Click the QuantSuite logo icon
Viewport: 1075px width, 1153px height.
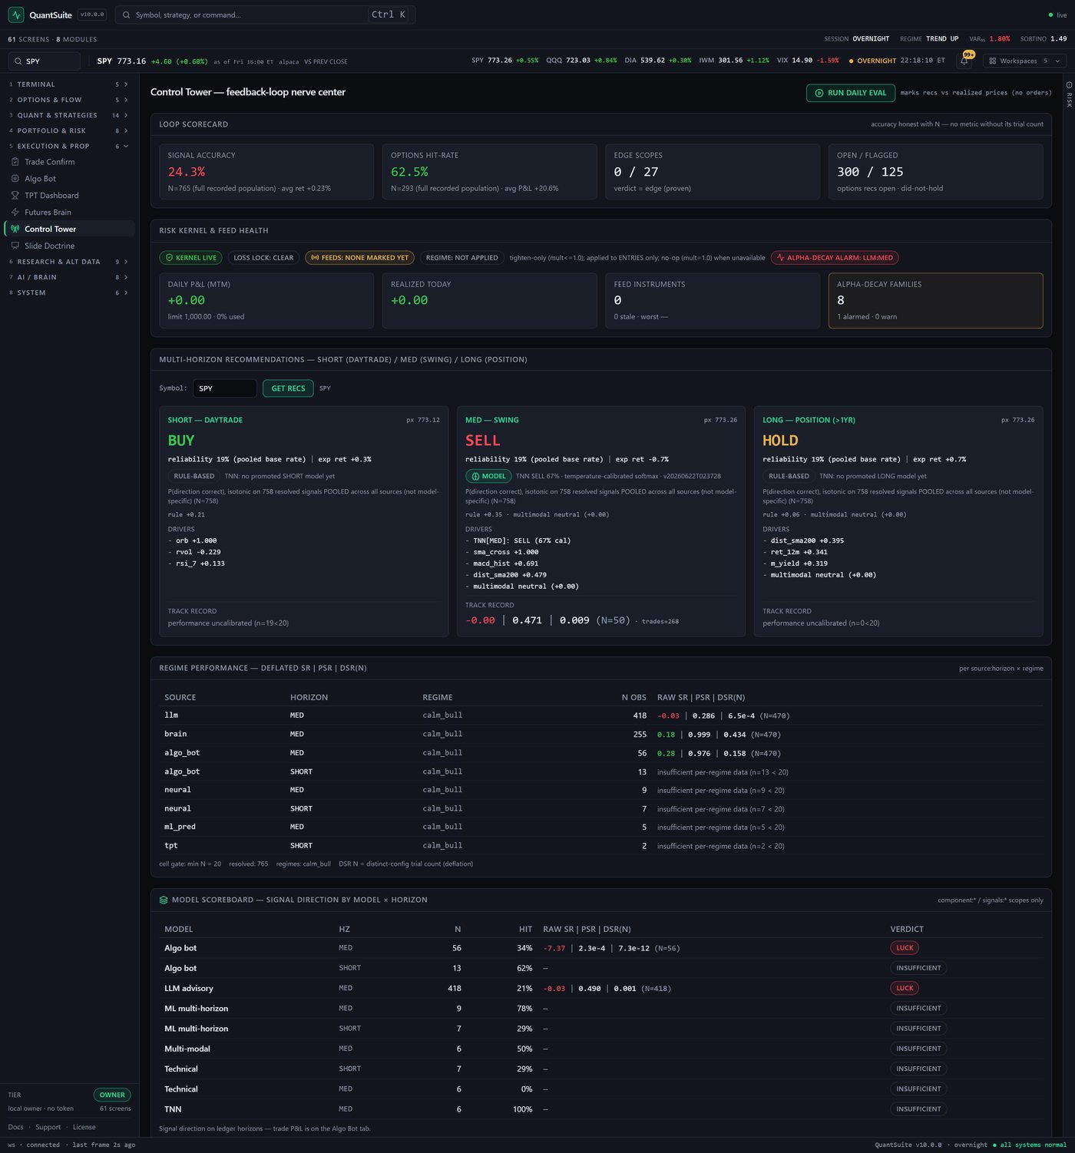coord(16,15)
